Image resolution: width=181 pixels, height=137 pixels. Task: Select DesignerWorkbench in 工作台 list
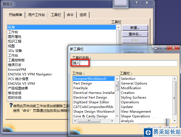(x=94, y=79)
